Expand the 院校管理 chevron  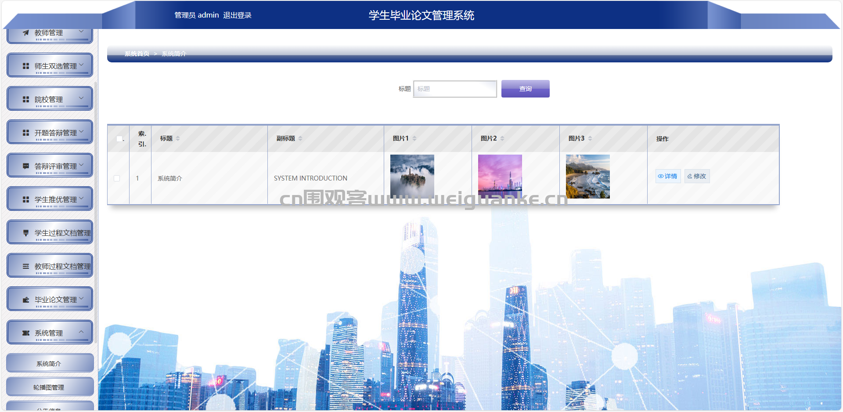[81, 98]
